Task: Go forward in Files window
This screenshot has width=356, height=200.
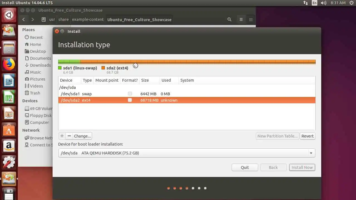Action: point(33,19)
